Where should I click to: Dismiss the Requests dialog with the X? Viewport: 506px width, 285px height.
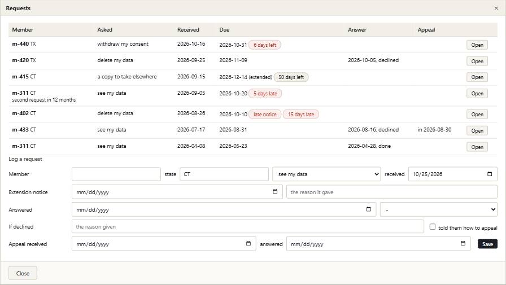tap(496, 8)
